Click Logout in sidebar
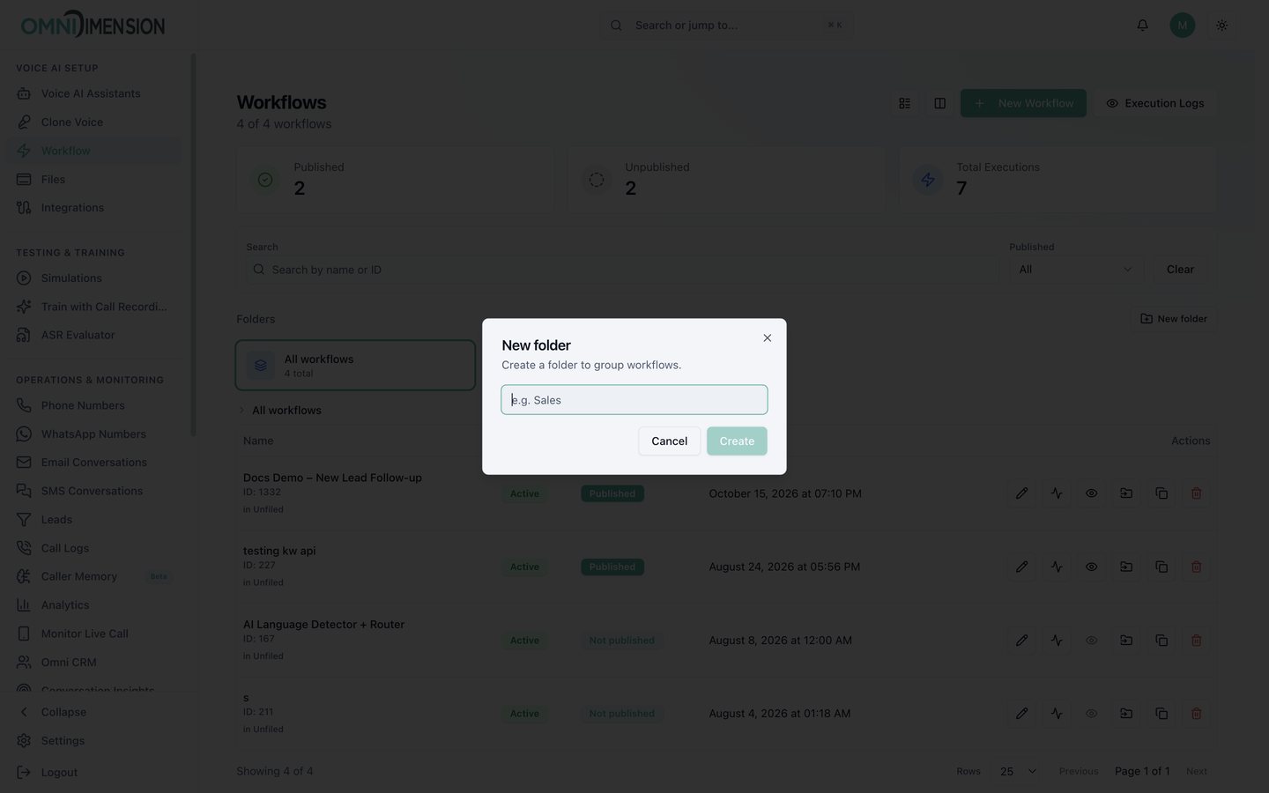This screenshot has width=1269, height=793. [59, 773]
